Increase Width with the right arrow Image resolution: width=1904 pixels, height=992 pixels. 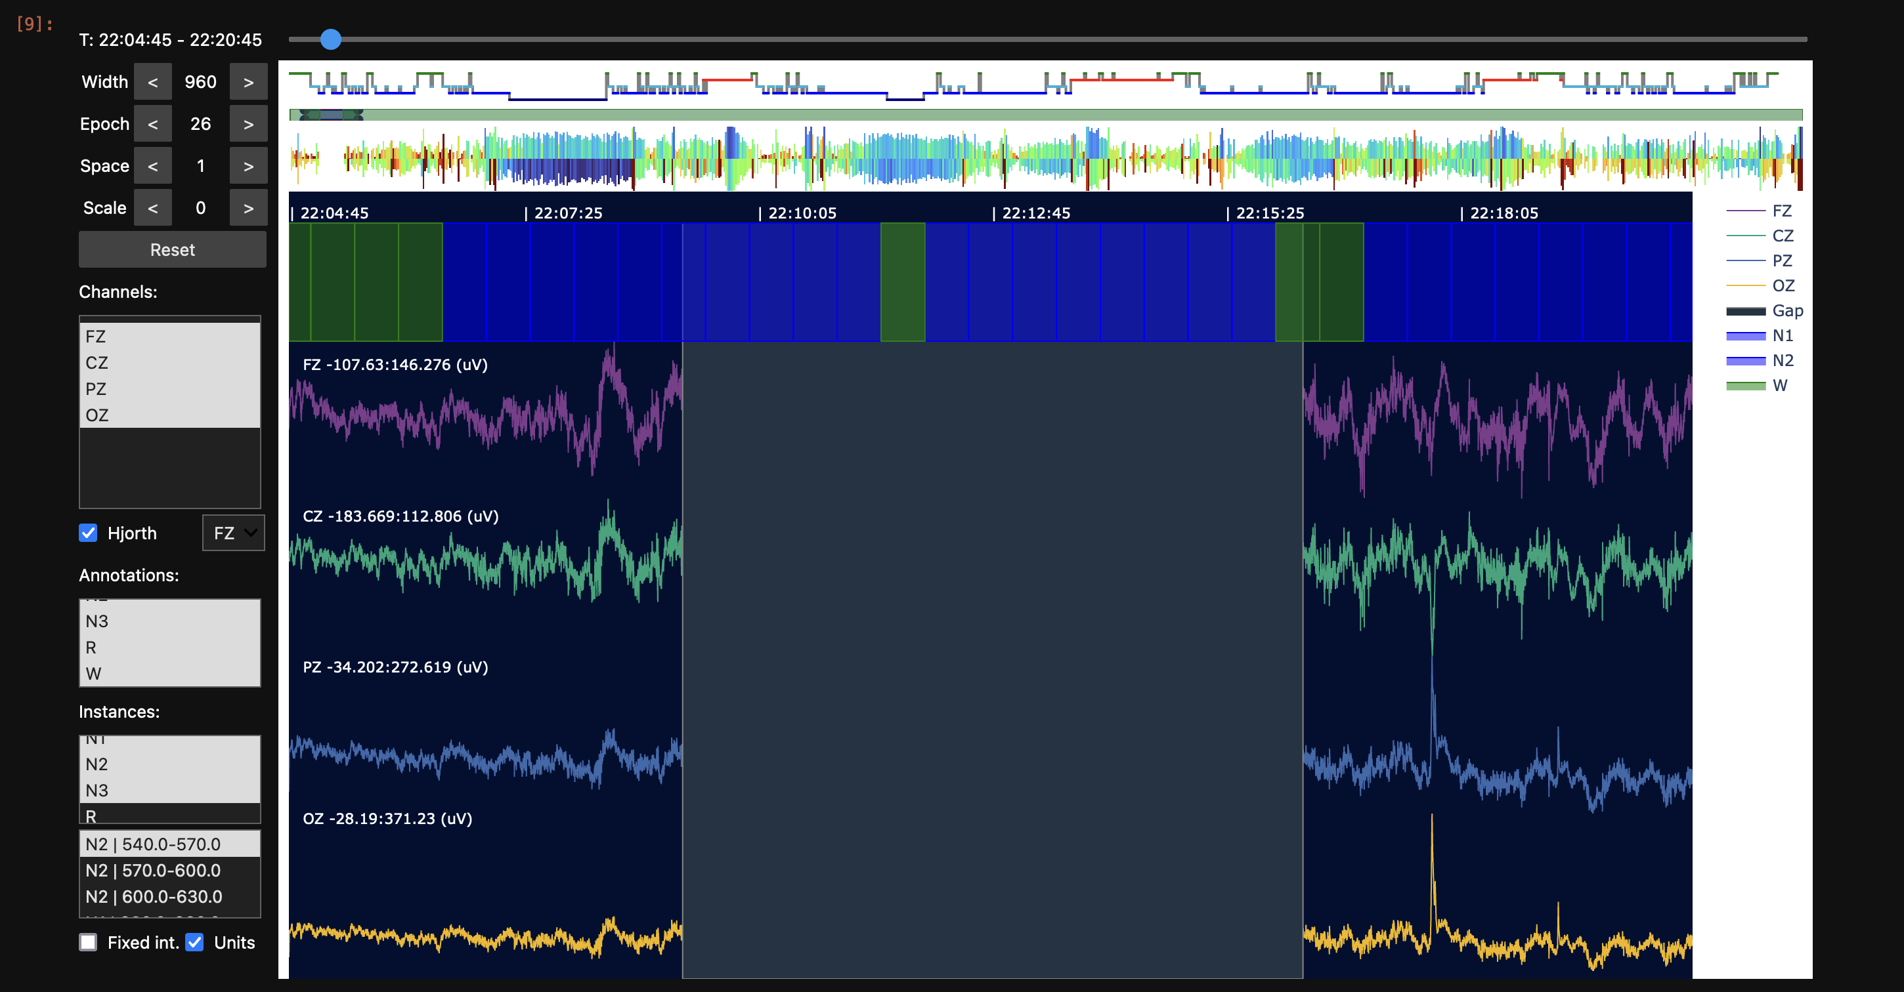[x=248, y=82]
